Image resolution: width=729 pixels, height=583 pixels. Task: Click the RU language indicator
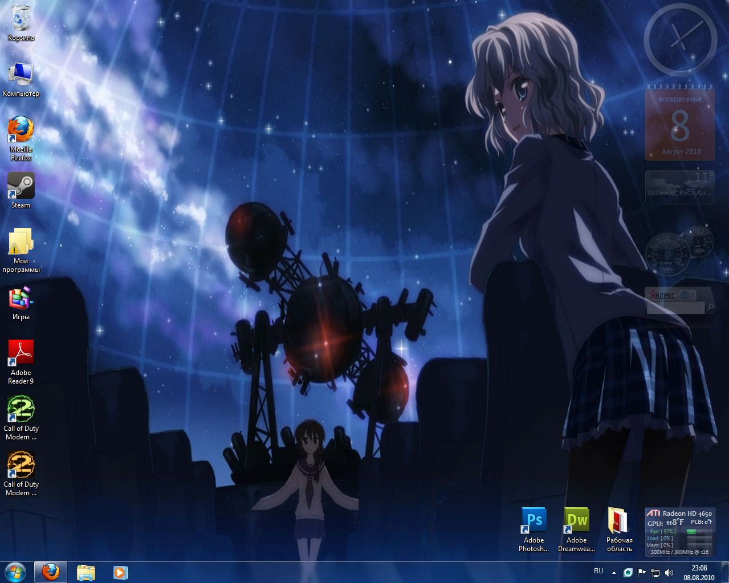[x=598, y=571]
